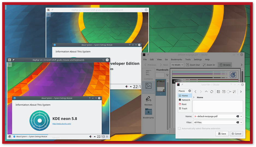Click Previous page in Okular toolbar
The image size is (256, 147).
click(x=150, y=65)
